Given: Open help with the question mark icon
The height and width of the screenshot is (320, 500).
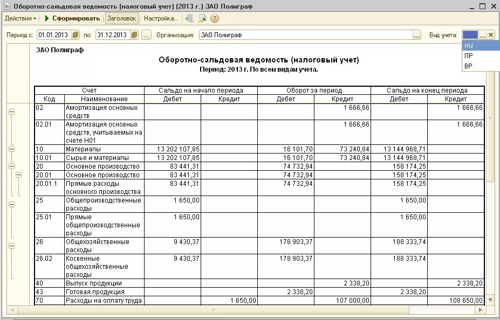Looking at the screenshot, I should tap(215, 18).
